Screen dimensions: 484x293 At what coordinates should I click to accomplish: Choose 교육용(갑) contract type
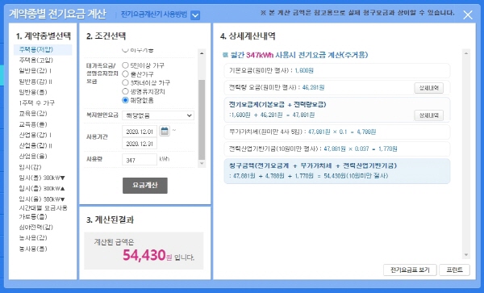[x=33, y=113]
